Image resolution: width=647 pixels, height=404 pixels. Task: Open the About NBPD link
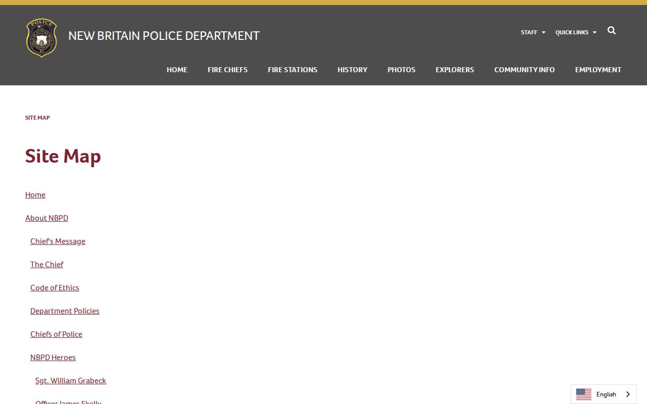pos(47,218)
